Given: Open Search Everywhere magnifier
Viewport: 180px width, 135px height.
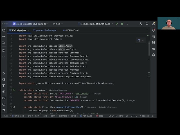Looking at the screenshot, I should click(147, 24).
